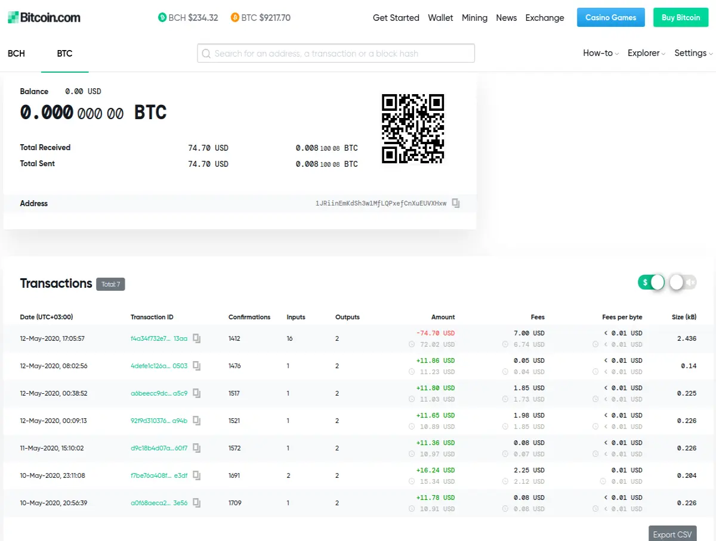Copy transaction ID f7be76a408f using its icon

pyautogui.click(x=196, y=475)
